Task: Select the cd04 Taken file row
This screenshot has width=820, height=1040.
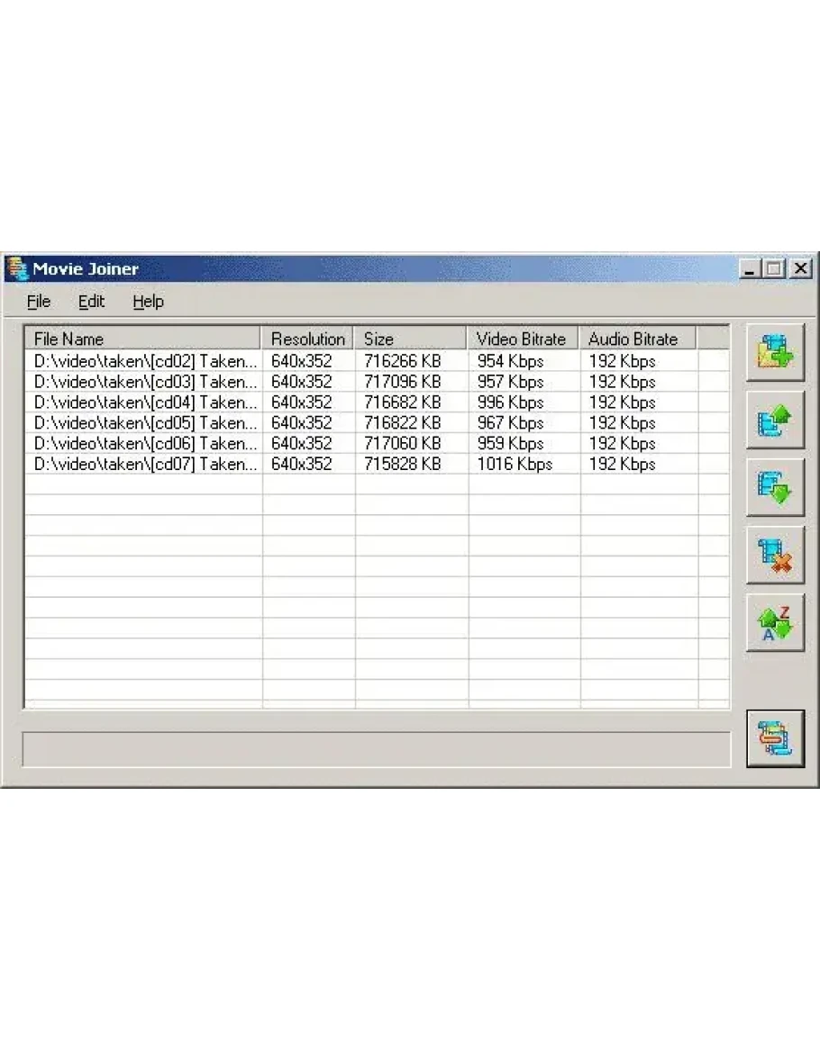Action: (x=144, y=402)
